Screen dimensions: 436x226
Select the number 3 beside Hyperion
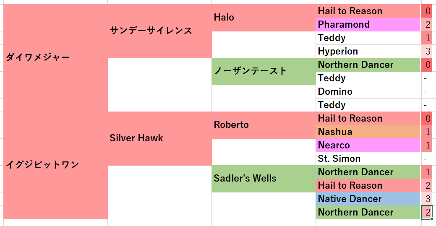point(426,52)
